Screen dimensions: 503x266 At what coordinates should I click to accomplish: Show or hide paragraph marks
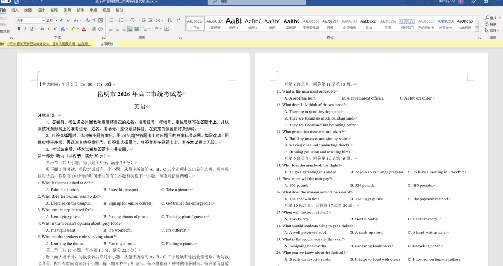pos(178,20)
